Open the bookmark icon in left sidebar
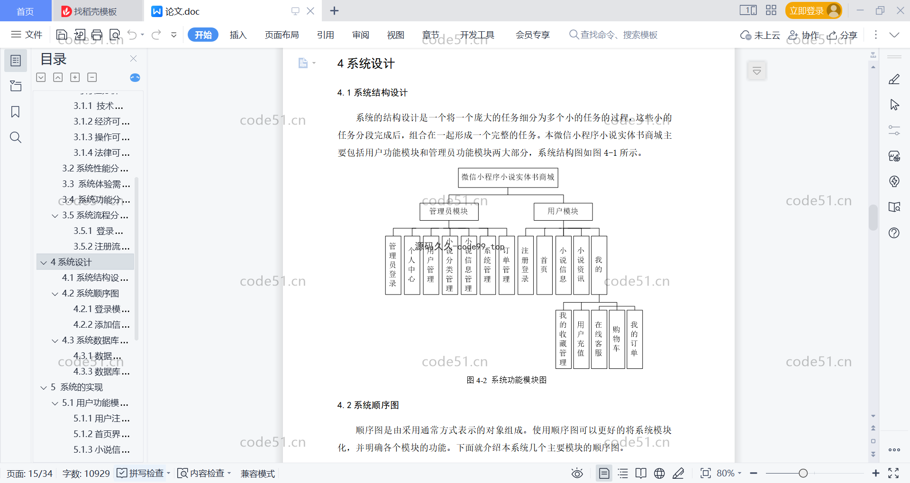The image size is (910, 483). [x=16, y=112]
